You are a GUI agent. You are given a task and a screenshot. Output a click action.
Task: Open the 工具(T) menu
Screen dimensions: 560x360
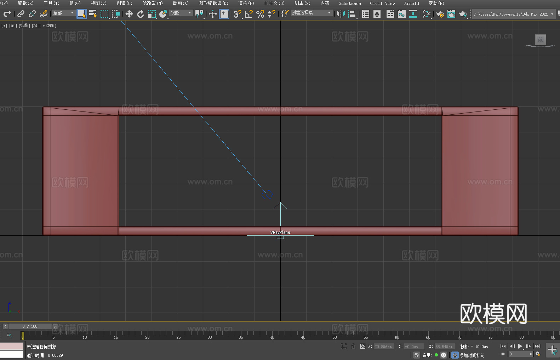pyautogui.click(x=51, y=3)
